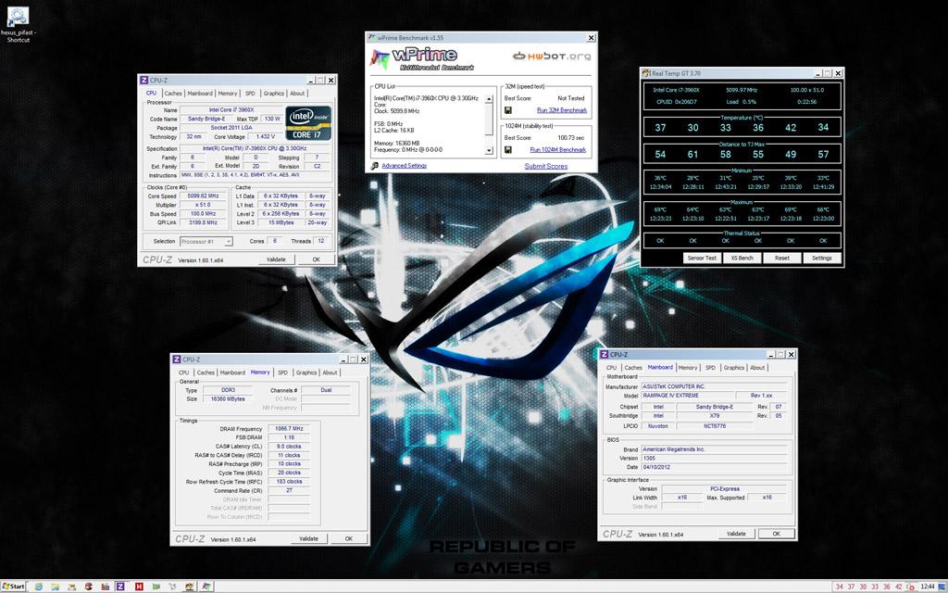Click the green taskbar icon

[156, 587]
